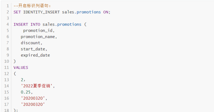
Task: Click '20200320' string on line 17
Action: [x=33, y=104]
